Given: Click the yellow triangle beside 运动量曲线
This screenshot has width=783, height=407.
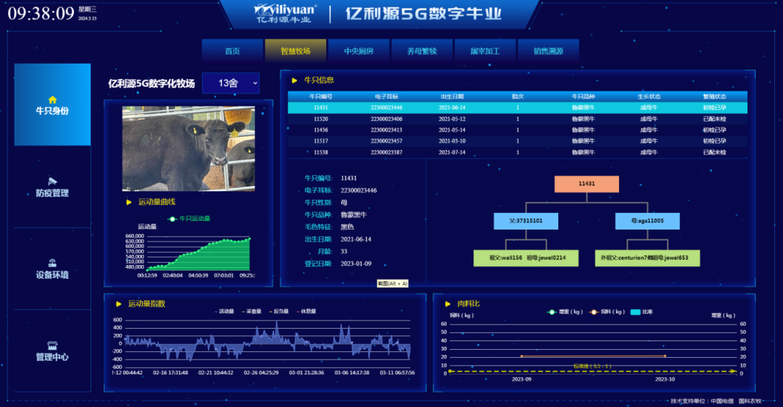Looking at the screenshot, I should [129, 202].
